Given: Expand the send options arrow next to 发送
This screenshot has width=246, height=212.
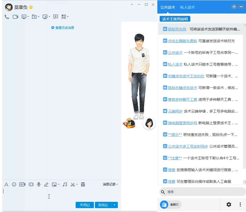Looking at the screenshot, I should coord(114,205).
